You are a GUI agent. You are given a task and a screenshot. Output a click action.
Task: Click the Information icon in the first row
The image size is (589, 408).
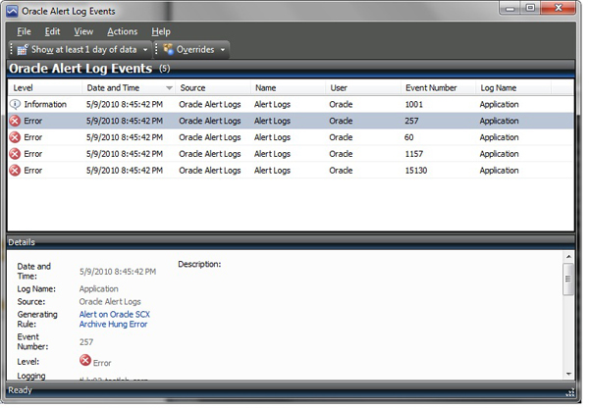pos(15,104)
